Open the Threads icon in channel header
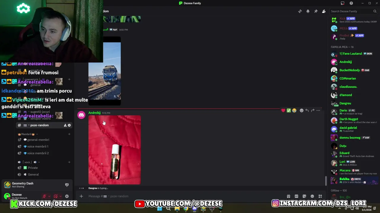 (x=300, y=11)
